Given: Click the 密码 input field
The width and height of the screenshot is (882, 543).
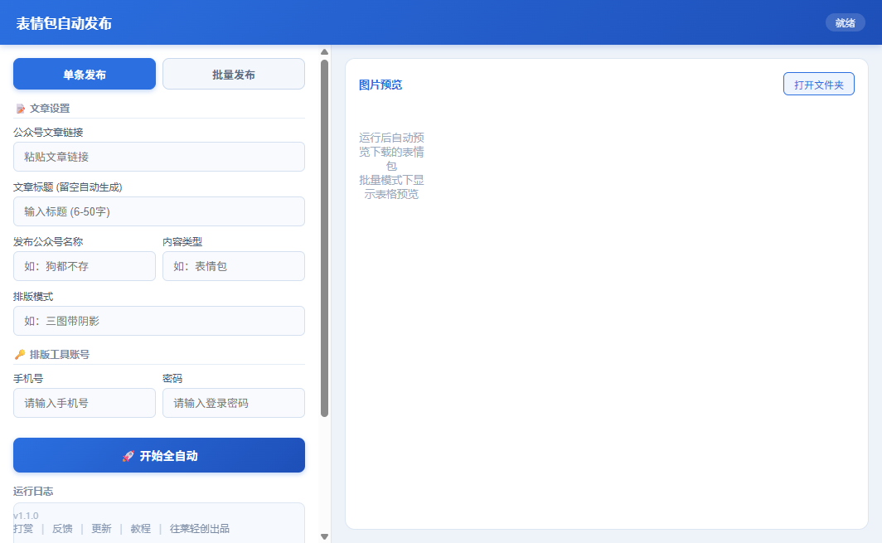Looking at the screenshot, I should (x=234, y=403).
